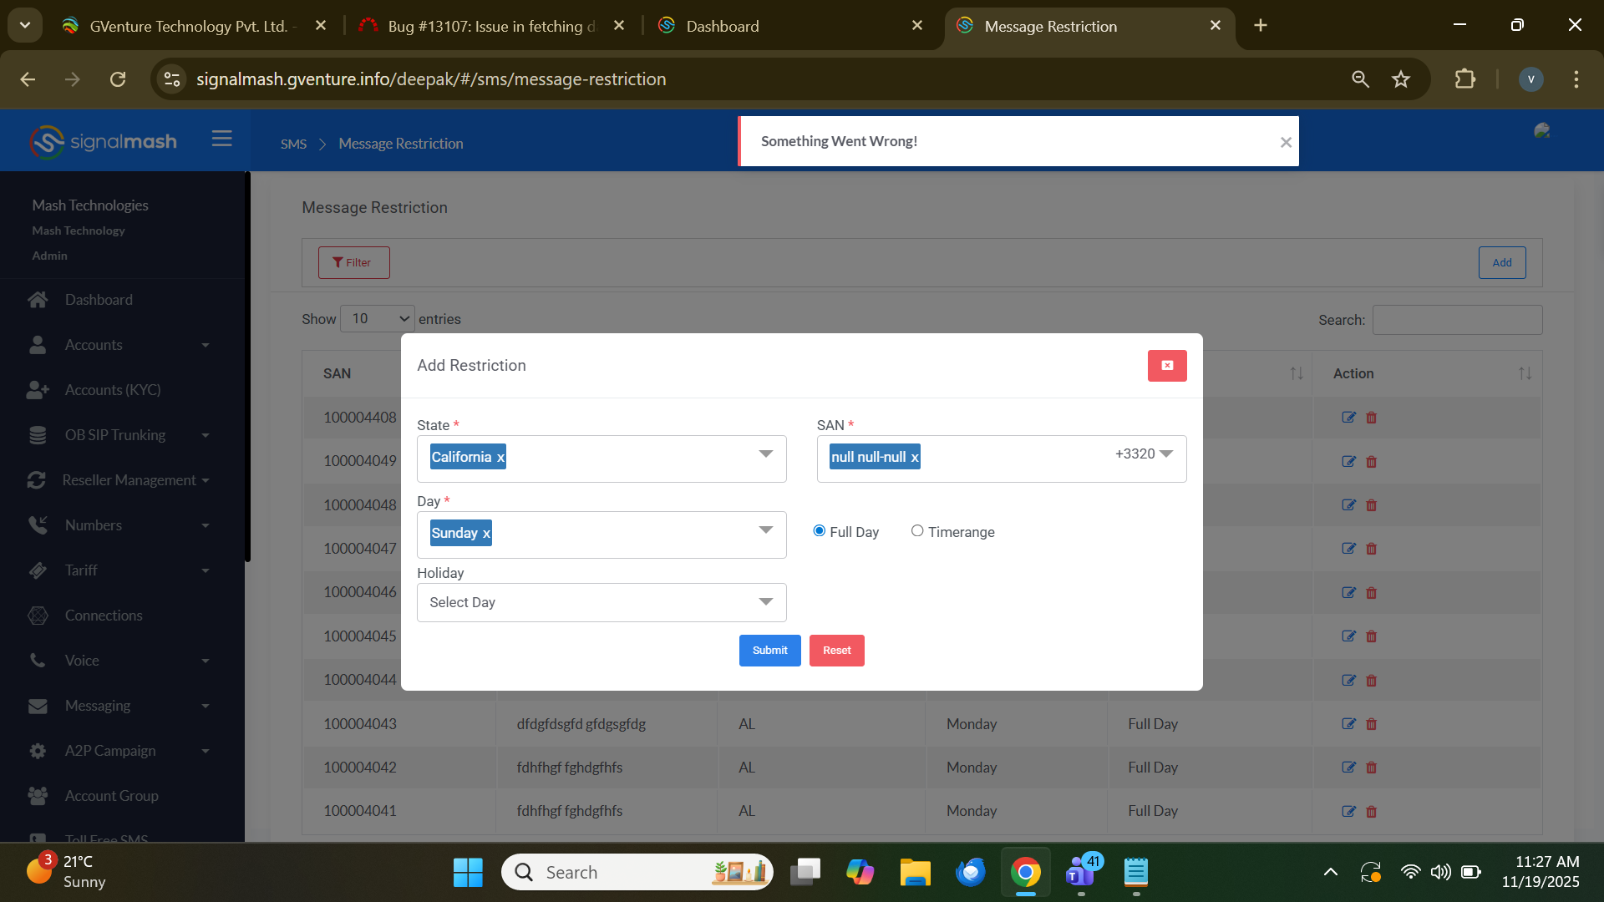Remove the Sunday tag from Day field
The image size is (1604, 902).
click(x=486, y=534)
